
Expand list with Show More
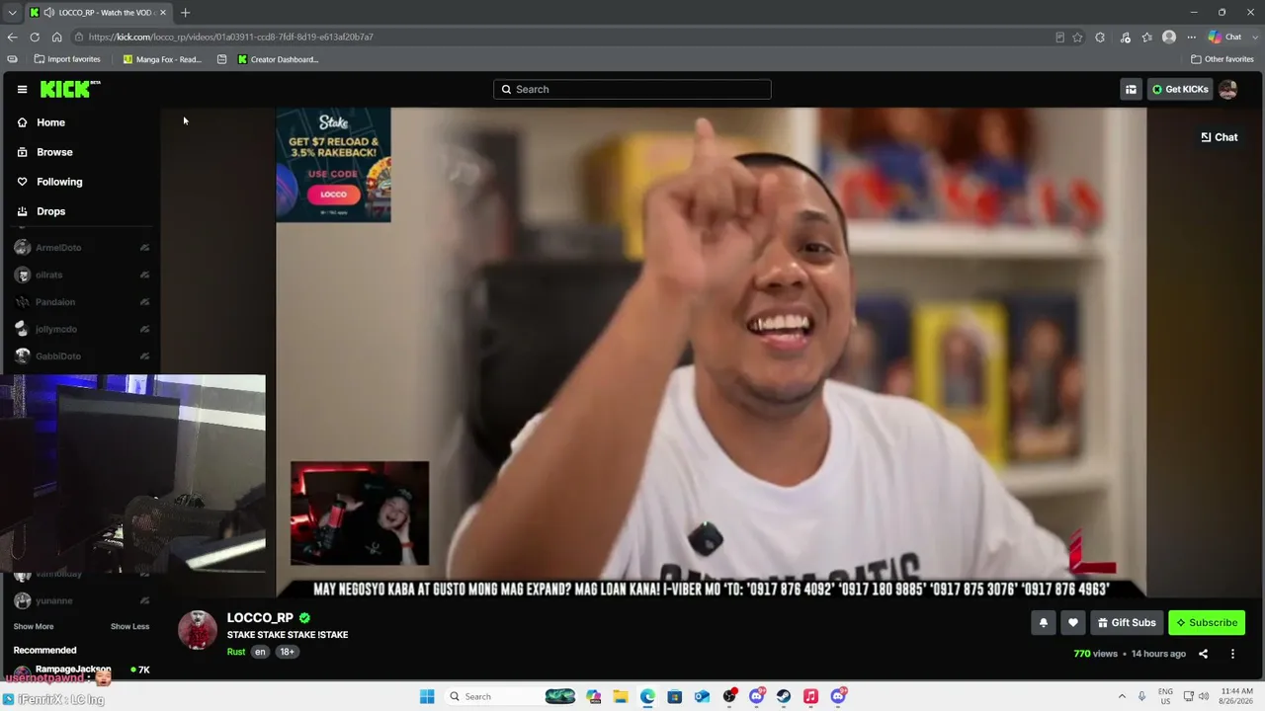(34, 626)
